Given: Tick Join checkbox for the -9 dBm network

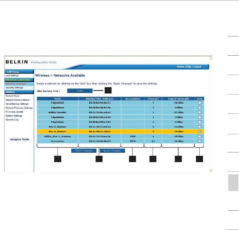Looking at the screenshot, I should [200, 117].
